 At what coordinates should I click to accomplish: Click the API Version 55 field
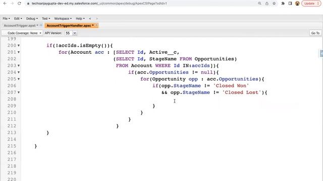(x=69, y=33)
